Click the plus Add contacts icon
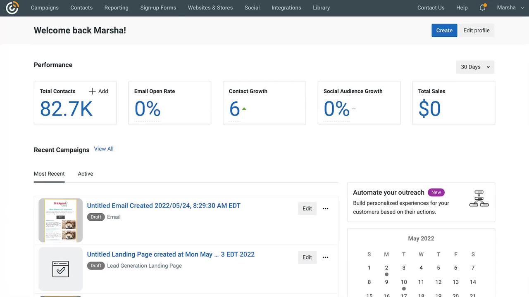This screenshot has height=297, width=529. coord(93,91)
